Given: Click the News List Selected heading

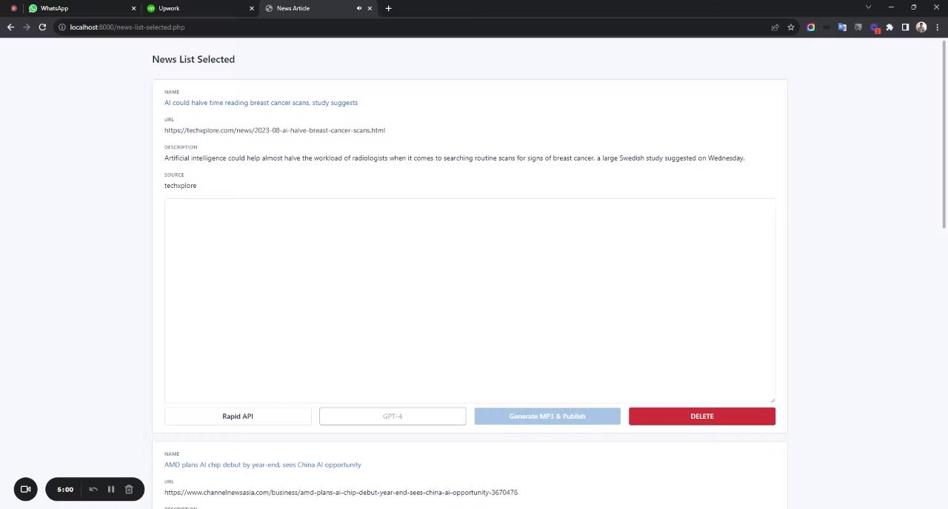Looking at the screenshot, I should point(193,59).
